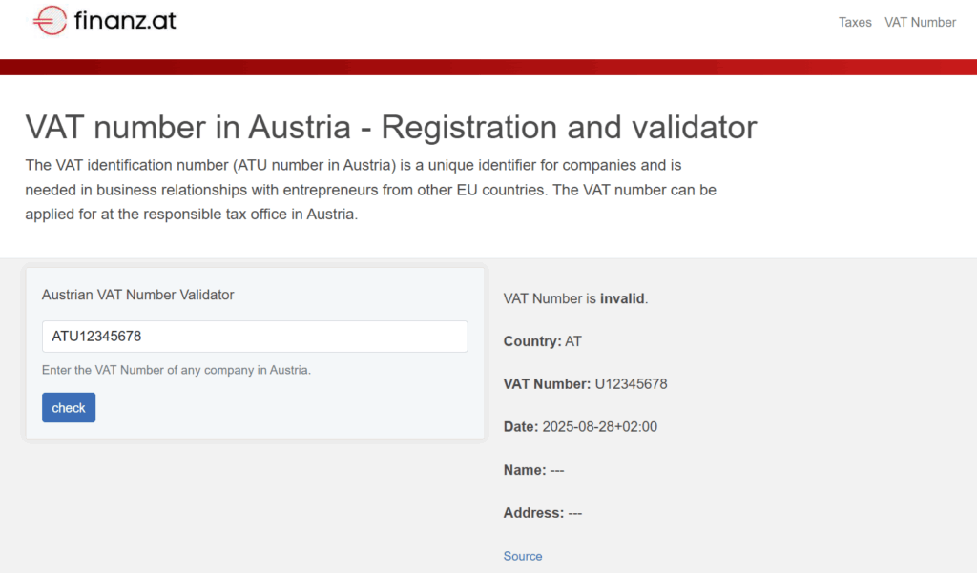This screenshot has height=573, width=977.
Task: Select the VAT Number U12345678 result line
Action: point(585,384)
